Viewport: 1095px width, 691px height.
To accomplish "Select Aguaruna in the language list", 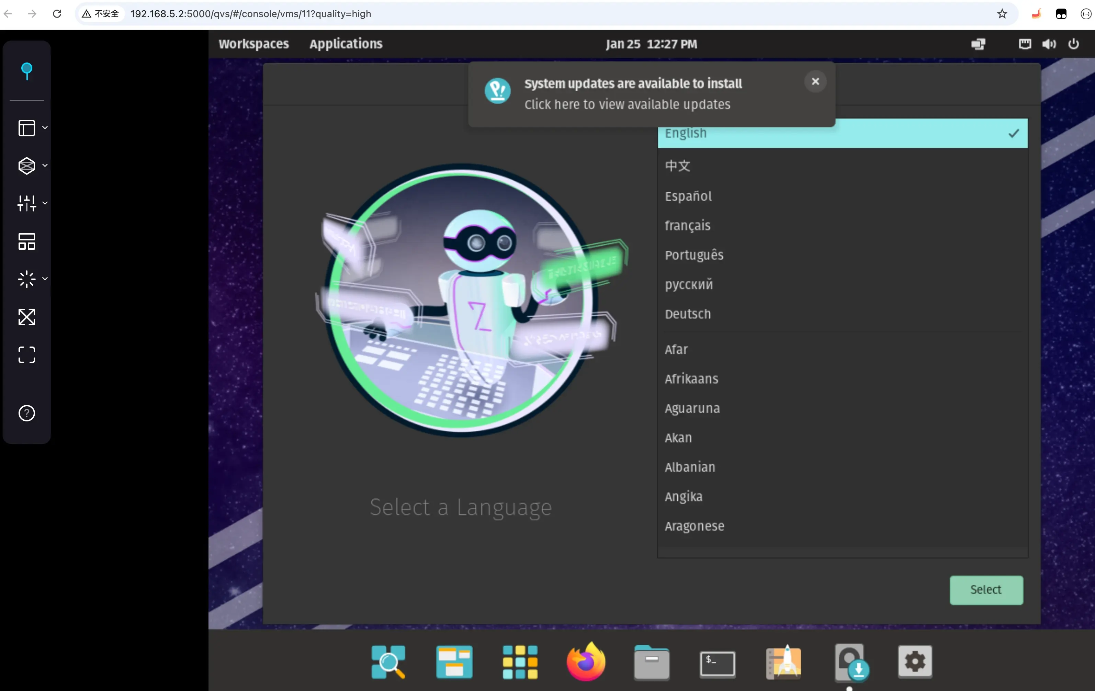I will pyautogui.click(x=842, y=408).
